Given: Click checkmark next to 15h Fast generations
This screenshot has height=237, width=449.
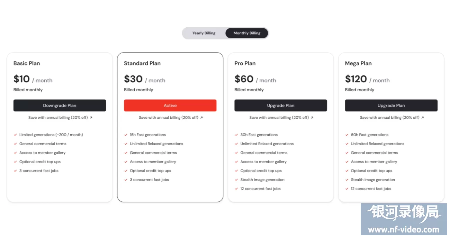Looking at the screenshot, I should coord(126,135).
